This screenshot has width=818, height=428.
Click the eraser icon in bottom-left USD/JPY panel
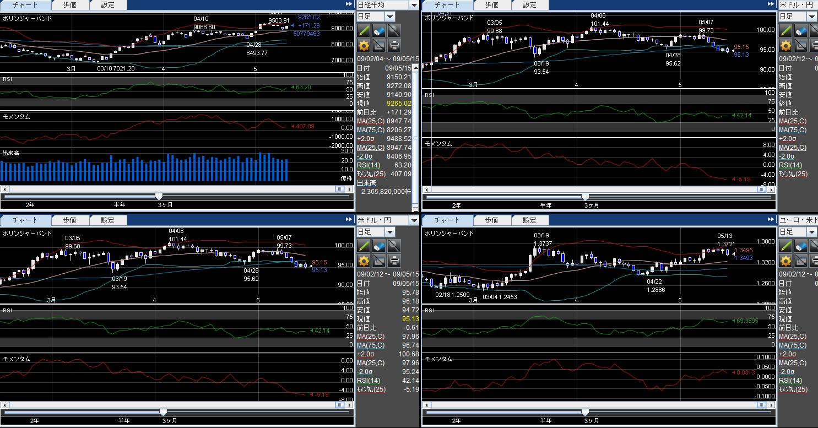coord(379,246)
